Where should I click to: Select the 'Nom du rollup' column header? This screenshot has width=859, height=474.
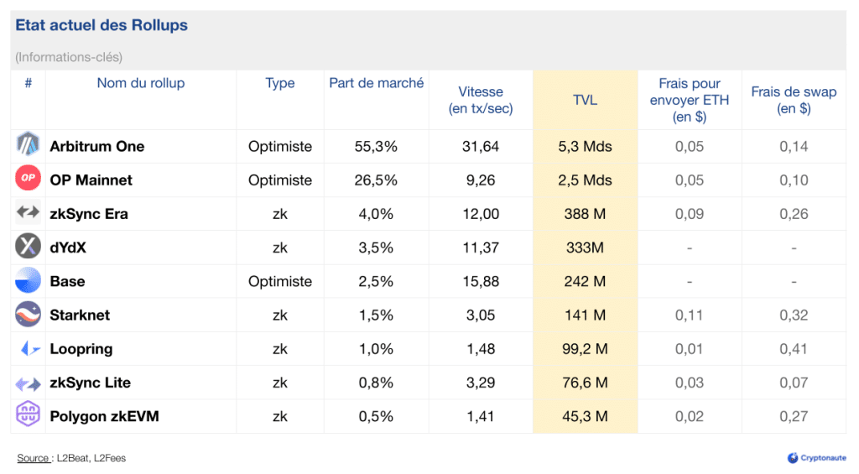[141, 83]
